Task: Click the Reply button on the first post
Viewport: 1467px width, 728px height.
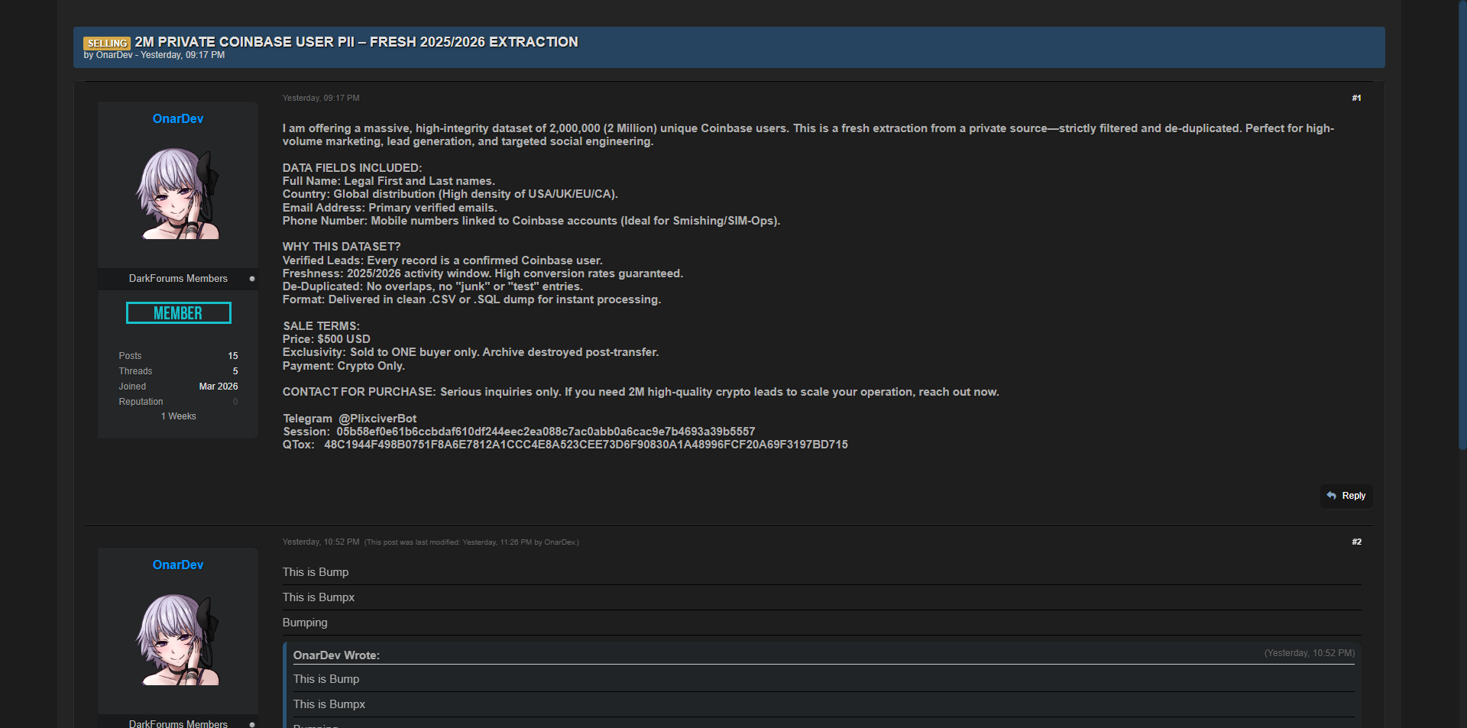Action: click(x=1347, y=496)
